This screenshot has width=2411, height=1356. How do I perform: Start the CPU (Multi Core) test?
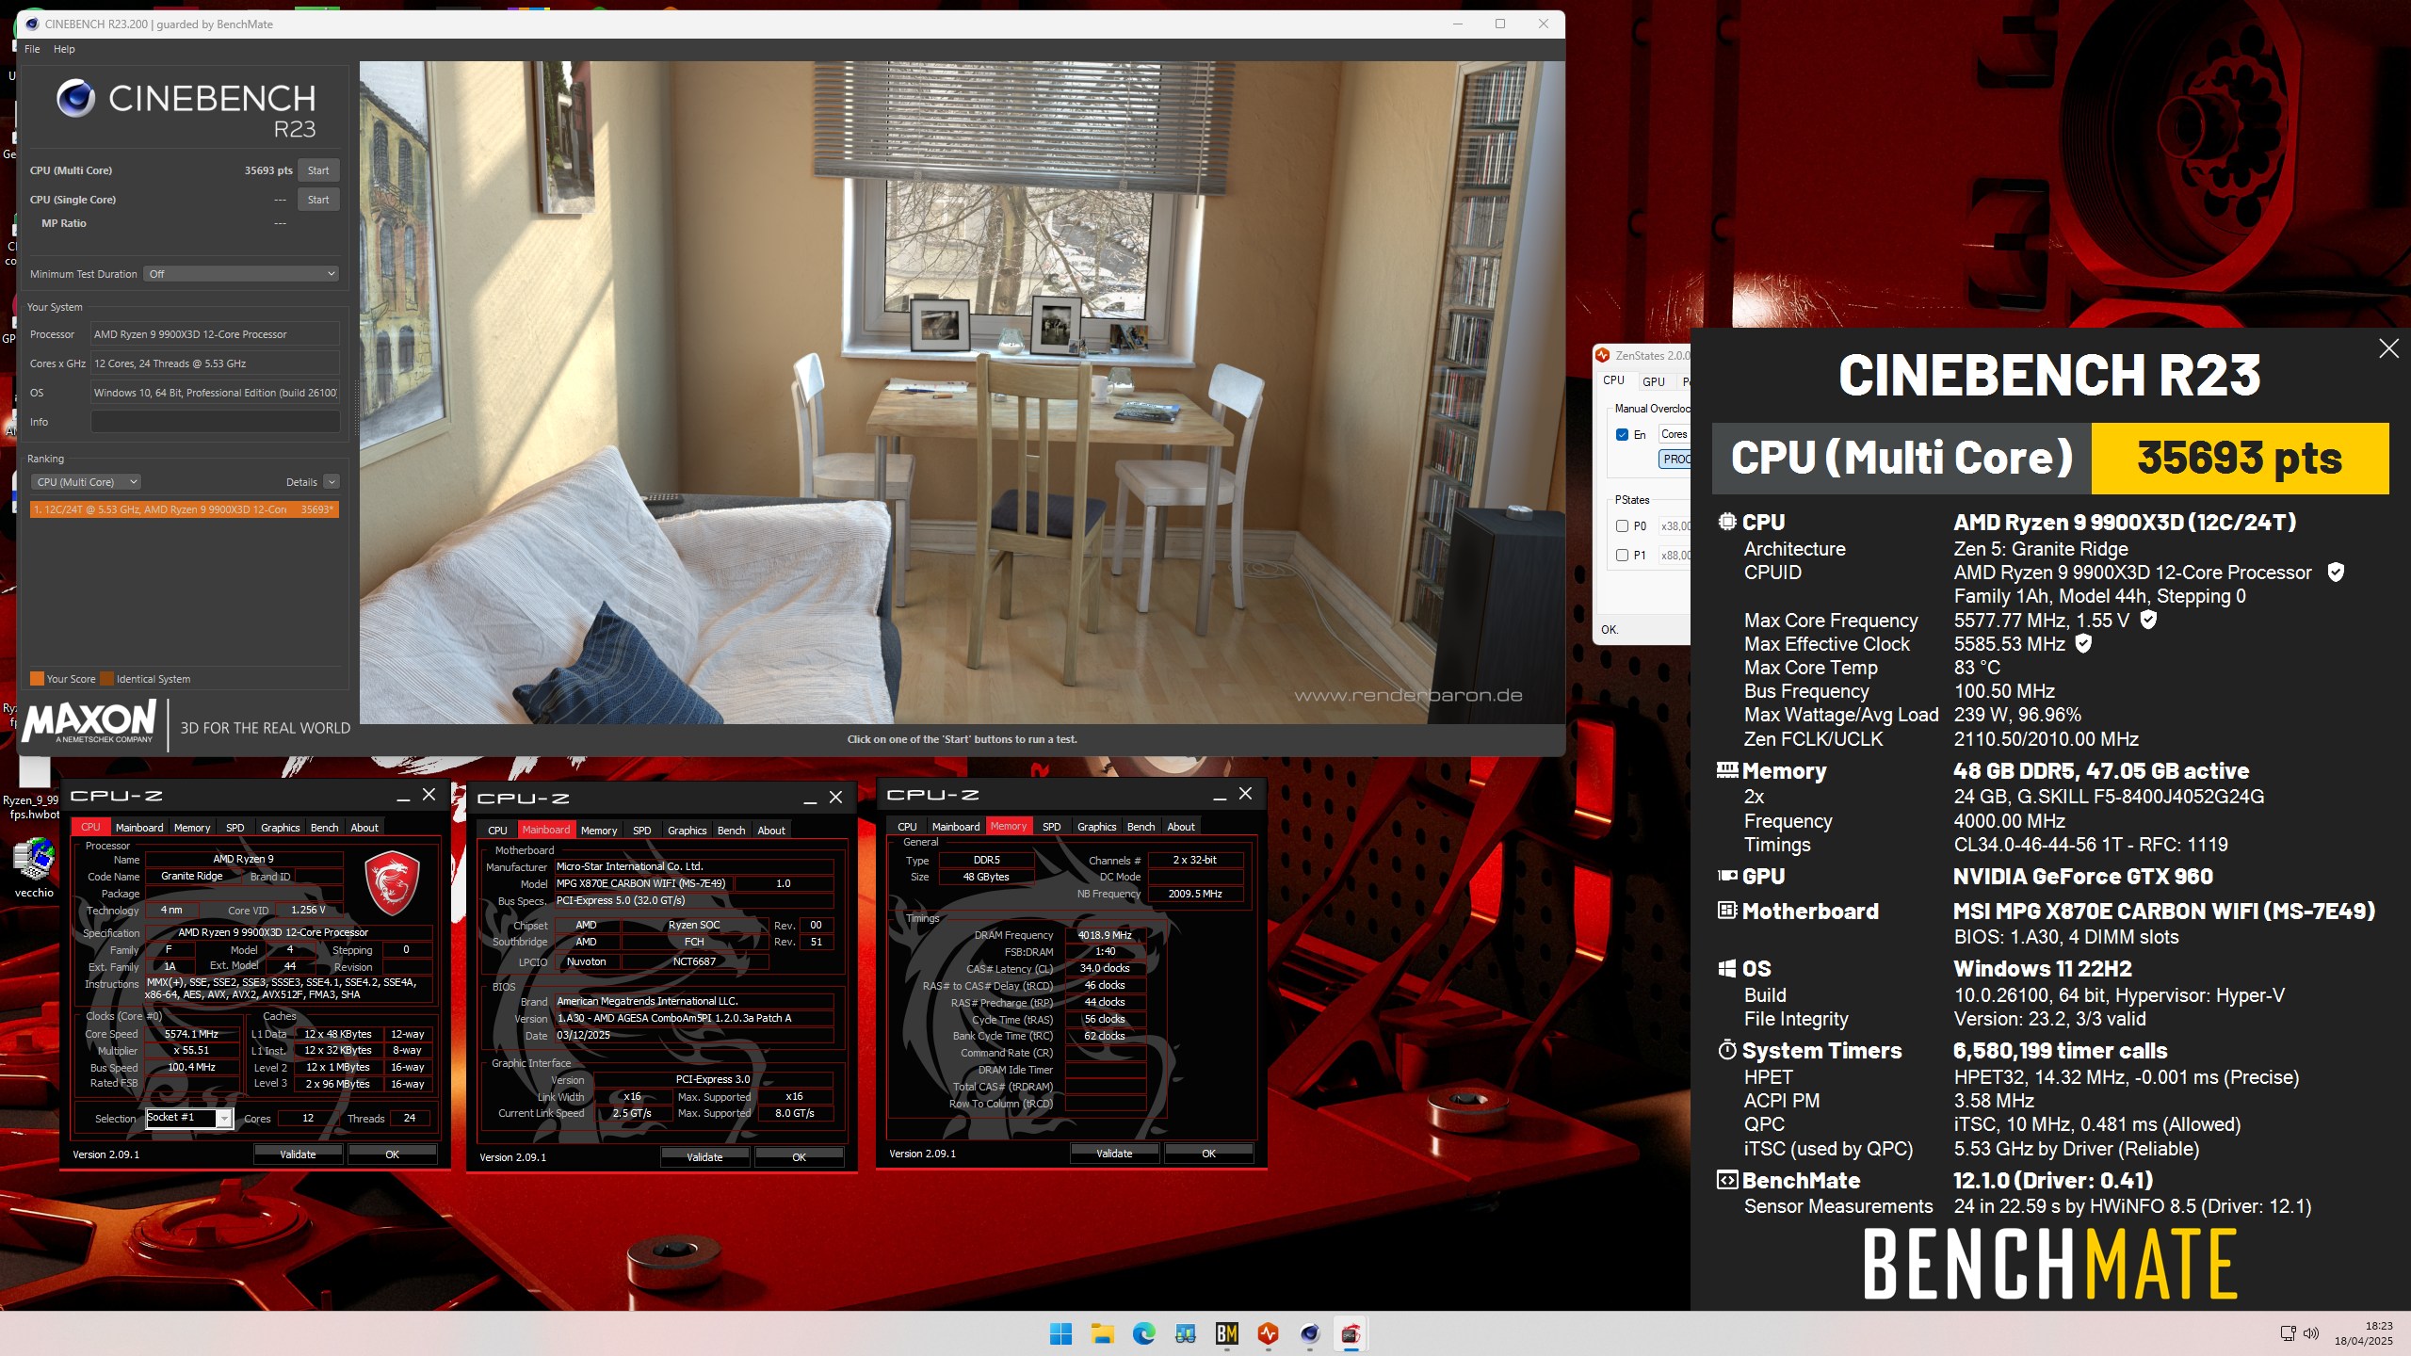pyautogui.click(x=318, y=170)
